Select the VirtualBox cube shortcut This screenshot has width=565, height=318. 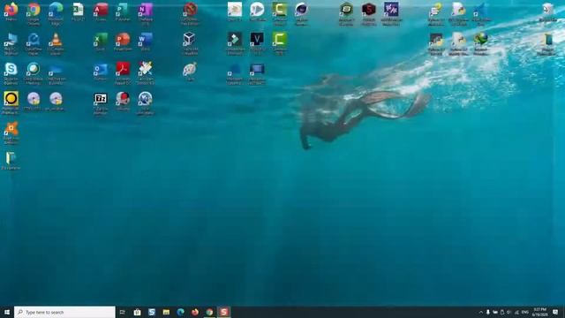(x=190, y=43)
